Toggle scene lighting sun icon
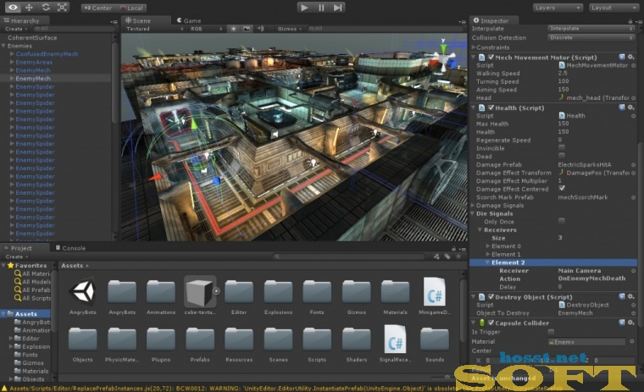 click(233, 29)
